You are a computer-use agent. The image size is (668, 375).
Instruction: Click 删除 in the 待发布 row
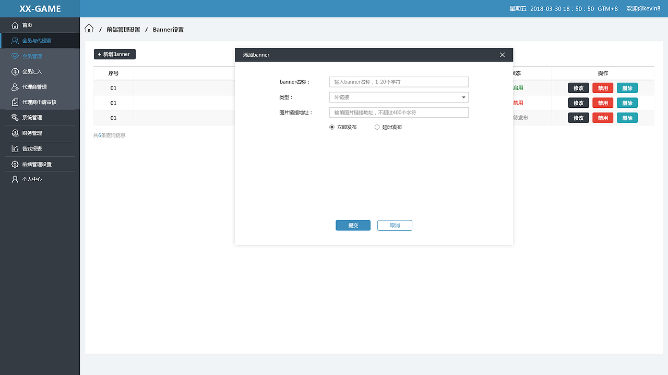pos(627,118)
